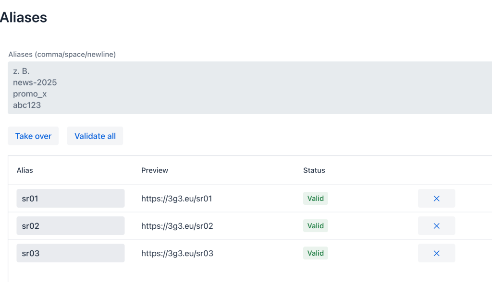Click the Aliases page heading
This screenshot has width=492, height=282.
(24, 17)
